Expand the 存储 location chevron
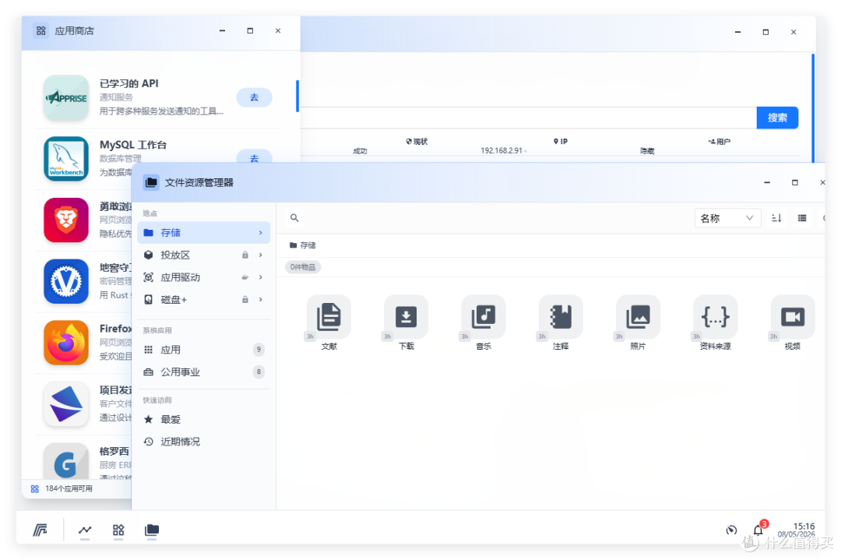Viewport: 841px width, 560px height. pos(261,232)
